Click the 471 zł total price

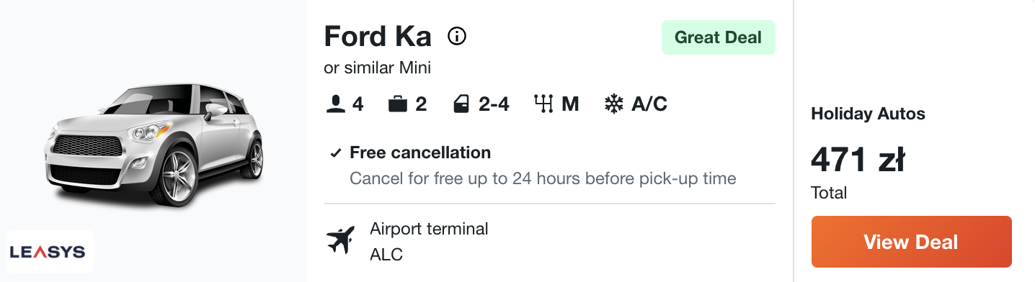(x=858, y=160)
